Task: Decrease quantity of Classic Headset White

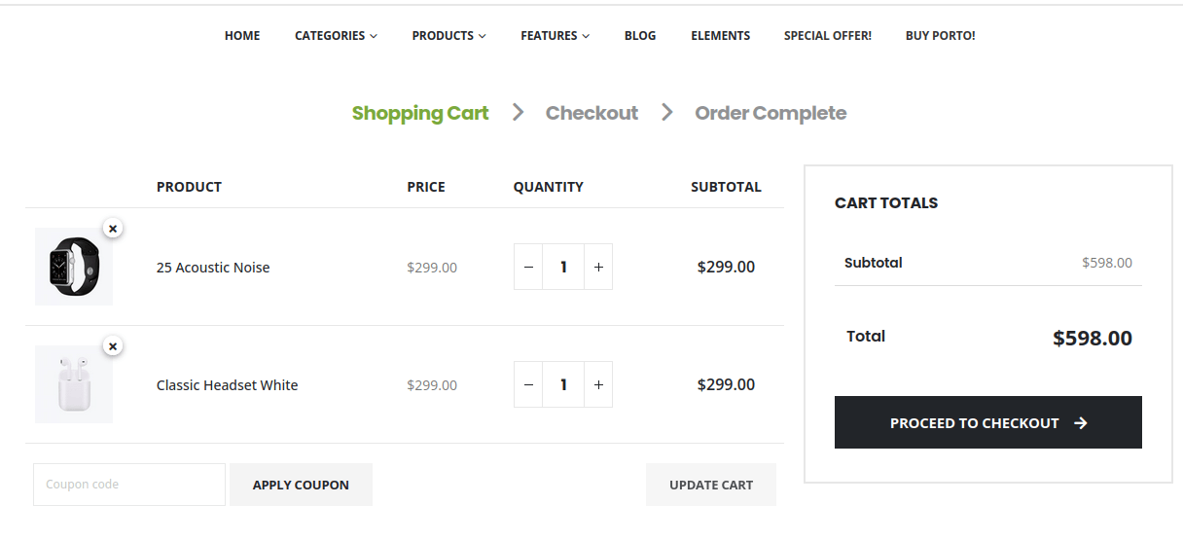Action: coord(528,384)
